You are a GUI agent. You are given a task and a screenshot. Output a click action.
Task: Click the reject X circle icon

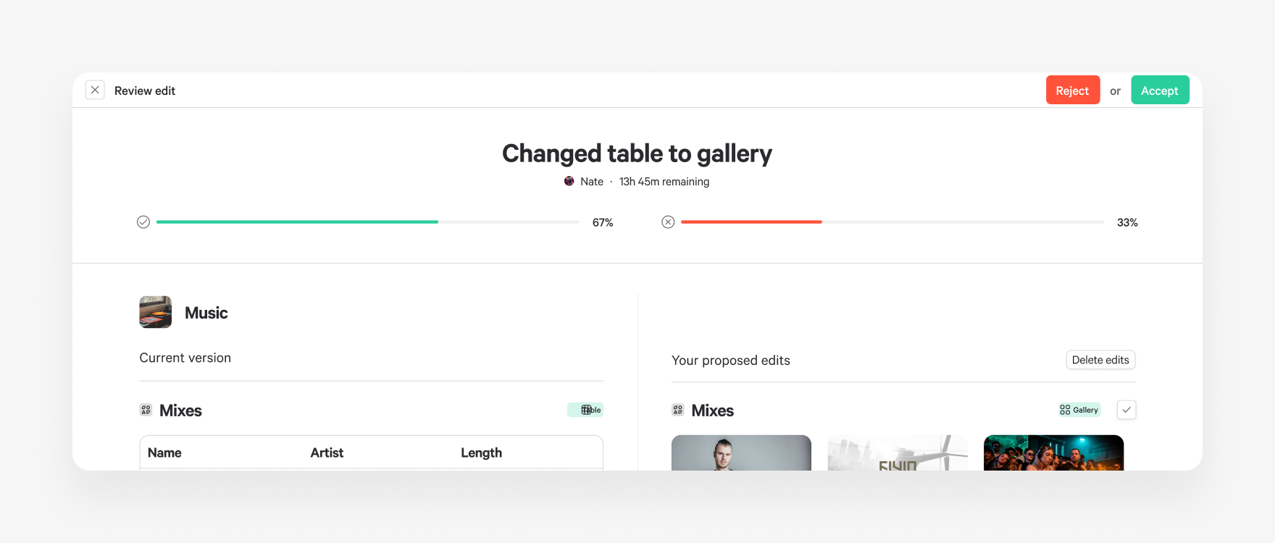click(668, 222)
